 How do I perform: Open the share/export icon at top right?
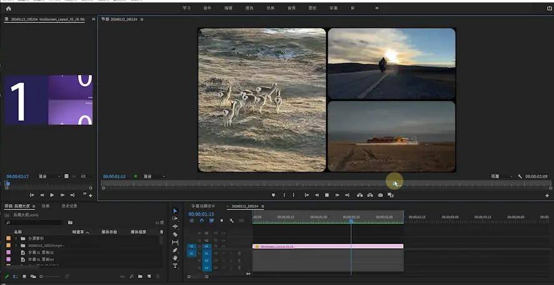coord(550,8)
